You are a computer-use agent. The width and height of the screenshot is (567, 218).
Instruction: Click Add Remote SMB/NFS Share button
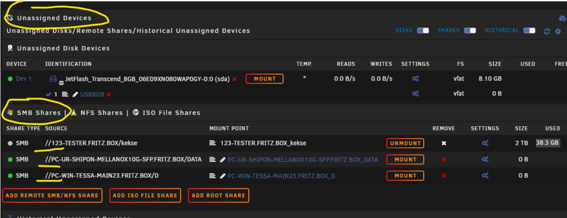pos(52,195)
